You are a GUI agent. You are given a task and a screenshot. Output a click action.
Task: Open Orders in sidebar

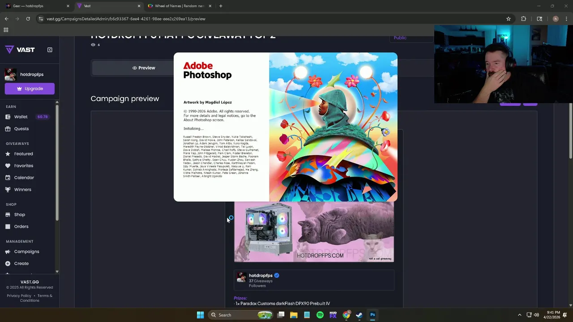[21, 227]
